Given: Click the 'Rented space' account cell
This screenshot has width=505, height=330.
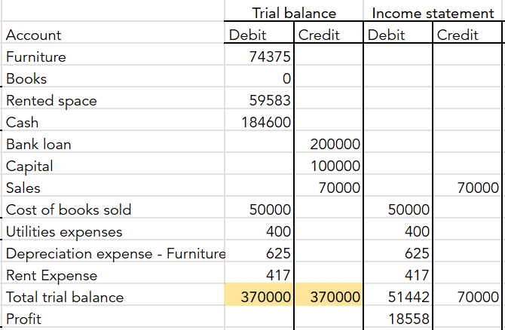Looking at the screenshot, I should pyautogui.click(x=113, y=98).
